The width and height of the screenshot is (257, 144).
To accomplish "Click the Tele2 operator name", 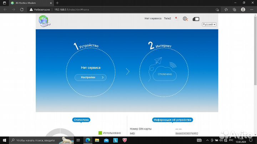I will coord(167,19).
